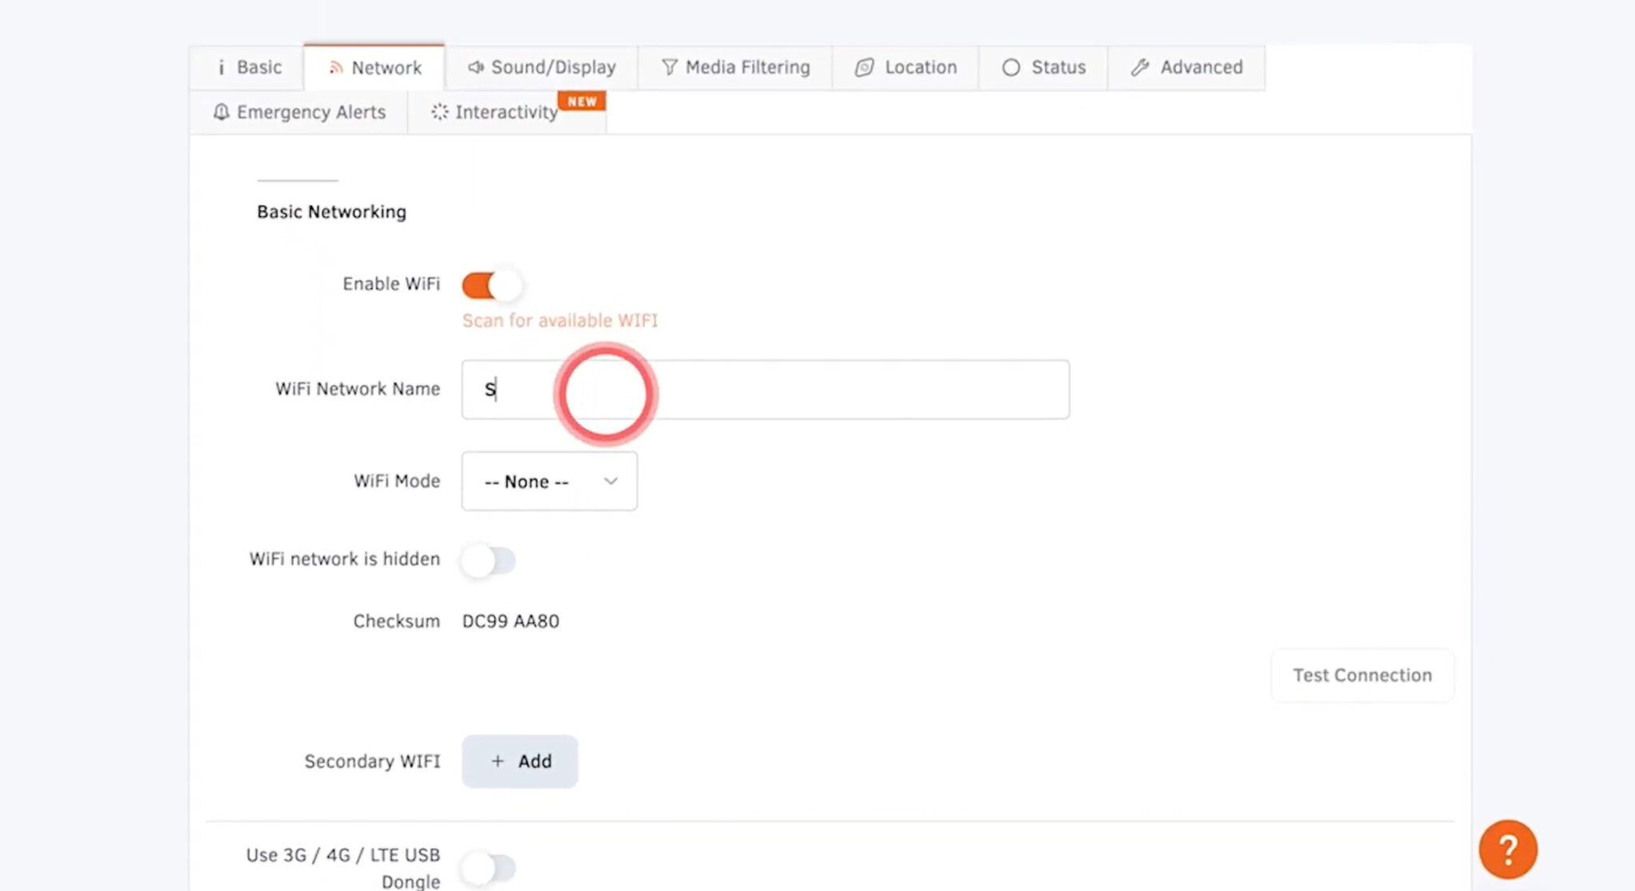Click the NEW badge on the Interactivity tab
1635x891 pixels.
click(x=582, y=101)
